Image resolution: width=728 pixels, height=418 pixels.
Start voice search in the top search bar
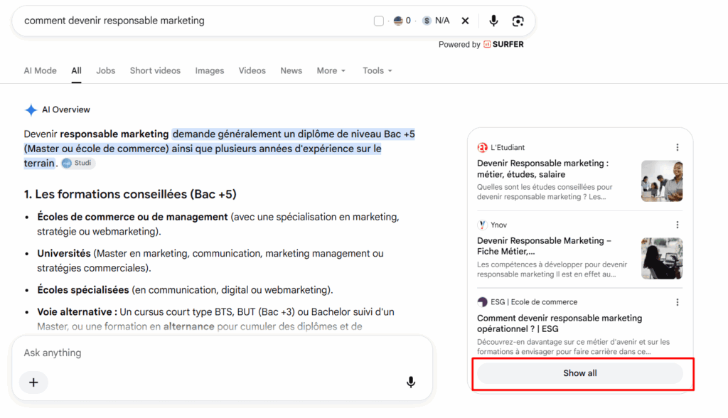(493, 21)
